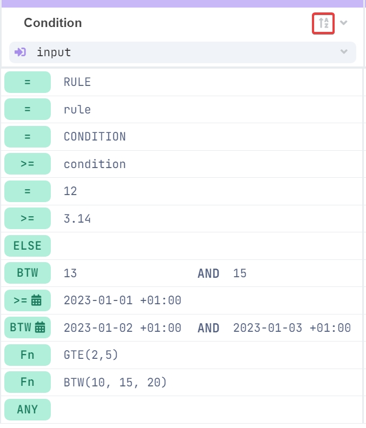Click the A-Z sort icon in Condition header
366x428 pixels.
click(323, 23)
